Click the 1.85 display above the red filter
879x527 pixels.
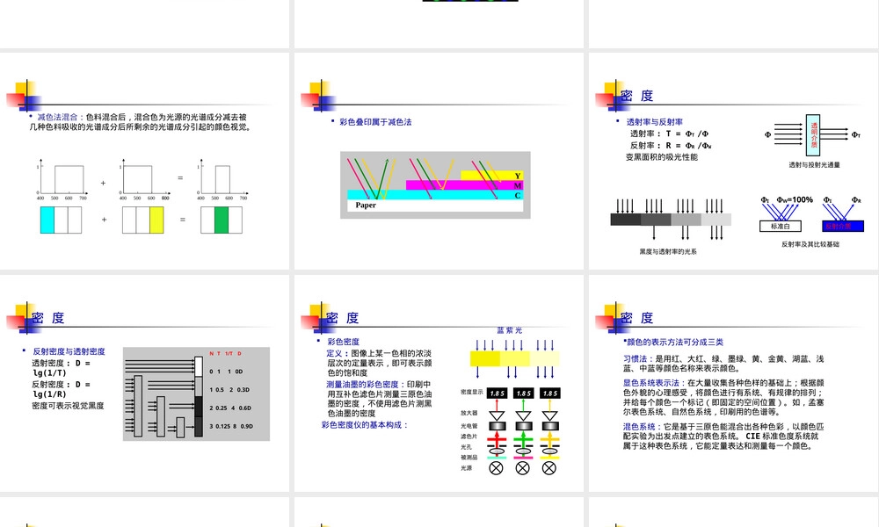click(x=497, y=393)
